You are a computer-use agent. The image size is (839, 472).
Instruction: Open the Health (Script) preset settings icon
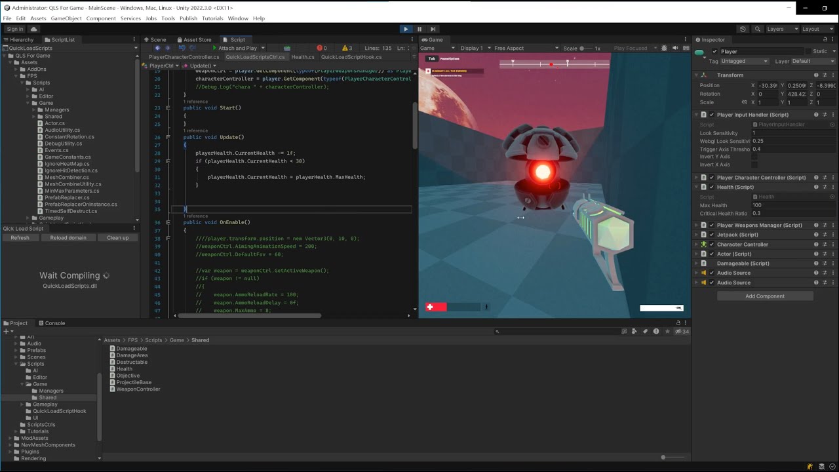(824, 187)
